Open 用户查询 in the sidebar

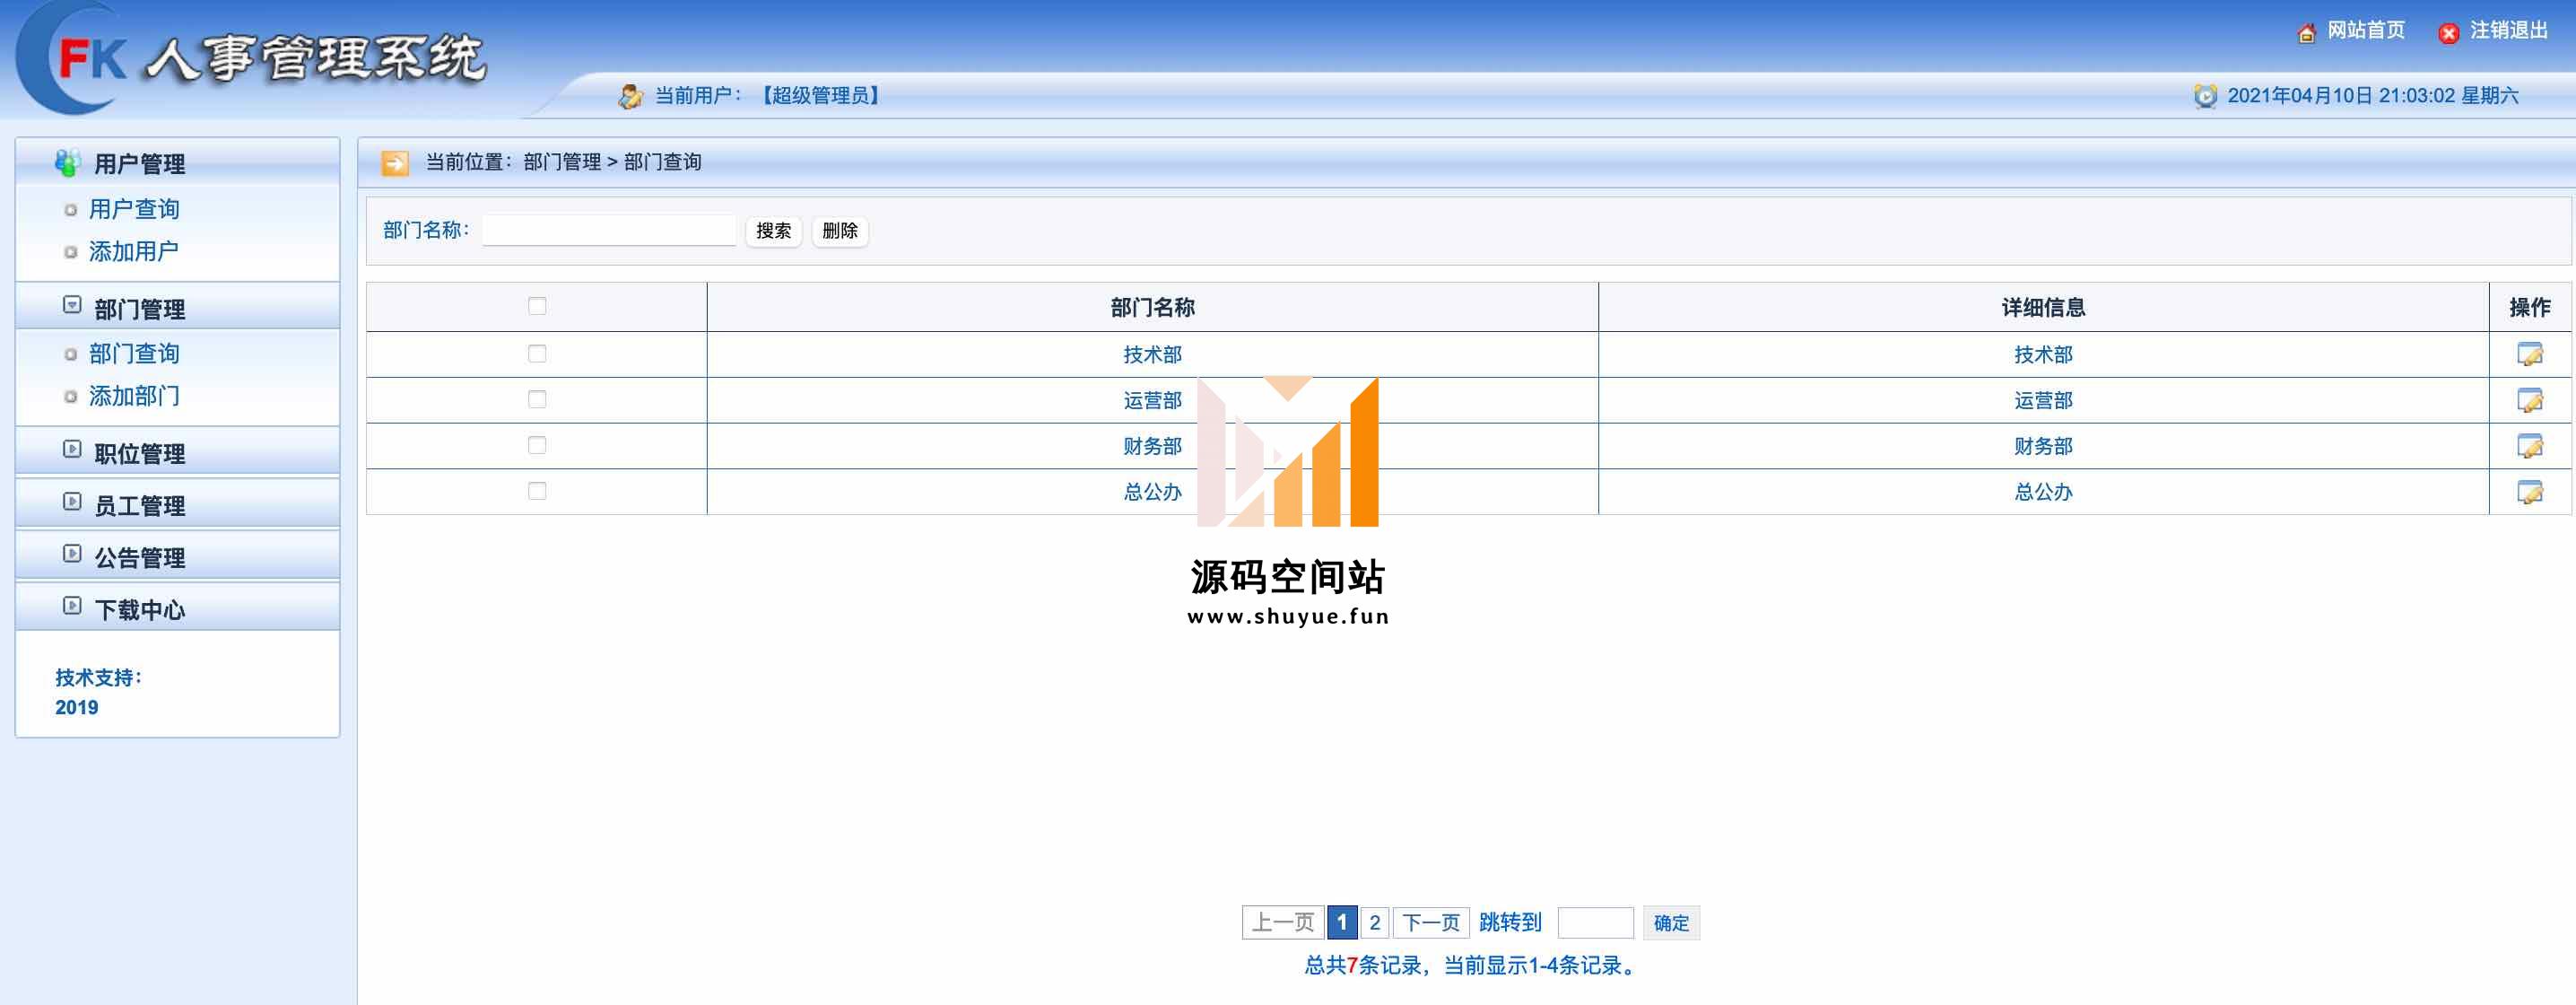(x=134, y=209)
